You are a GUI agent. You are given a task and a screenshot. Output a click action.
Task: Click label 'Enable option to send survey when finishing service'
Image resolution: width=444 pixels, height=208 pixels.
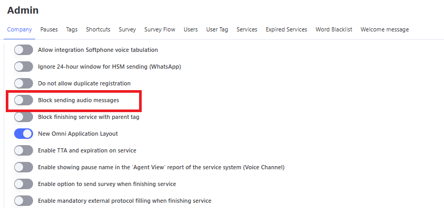(107, 184)
